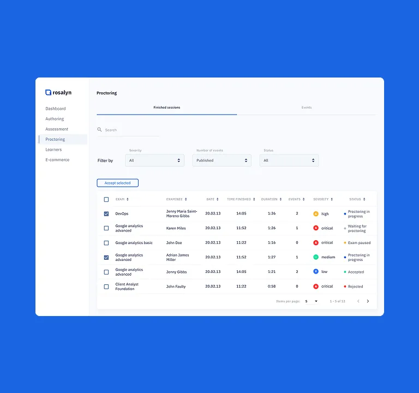Sort by Duration column

pyautogui.click(x=280, y=199)
